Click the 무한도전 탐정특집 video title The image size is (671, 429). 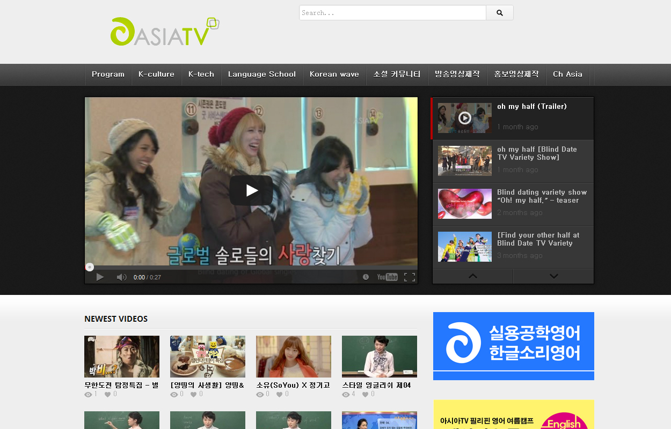(121, 386)
